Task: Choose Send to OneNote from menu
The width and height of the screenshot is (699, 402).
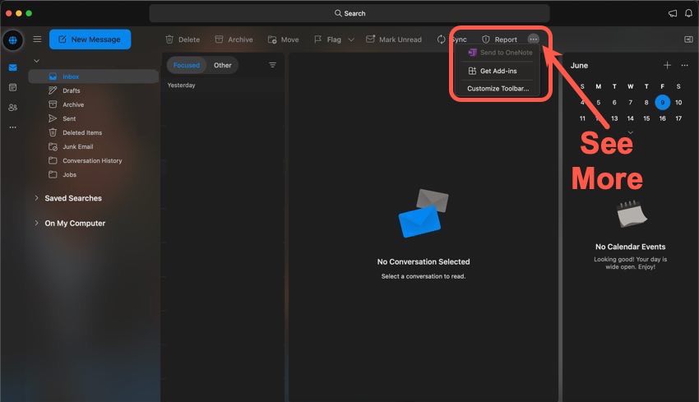Action: (500, 53)
